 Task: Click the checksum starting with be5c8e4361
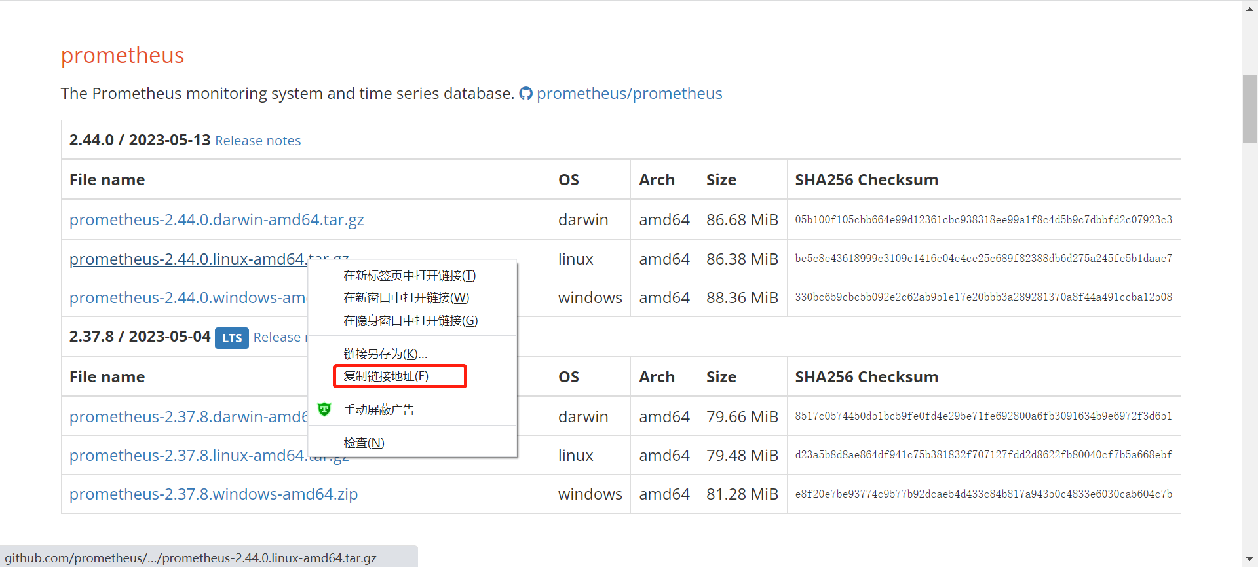983,259
